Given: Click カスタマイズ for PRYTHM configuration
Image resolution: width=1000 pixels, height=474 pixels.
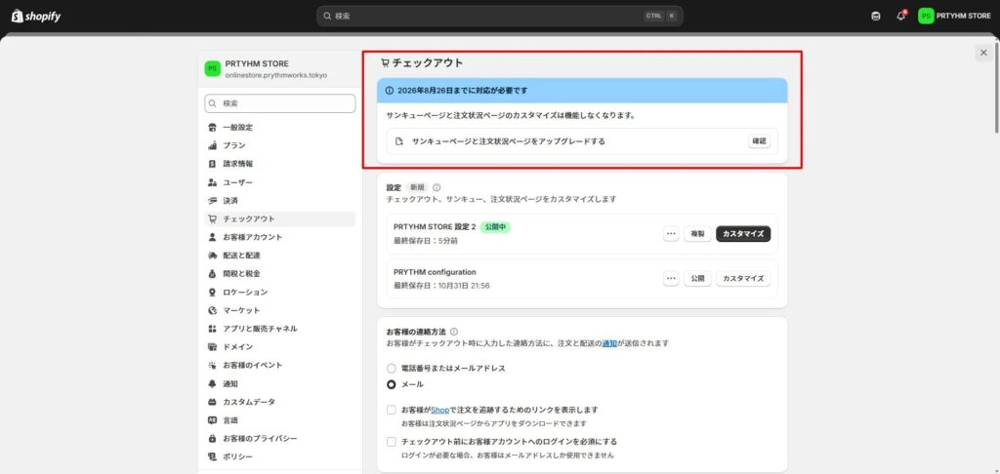Looking at the screenshot, I should pyautogui.click(x=743, y=278).
